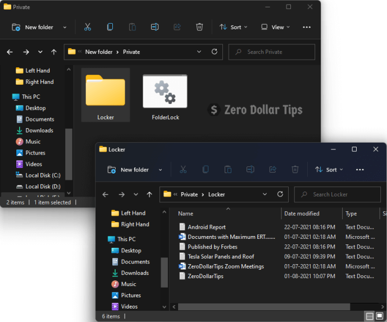Switch Locker to large icons view
The width and height of the screenshot is (387, 322).
[380, 316]
